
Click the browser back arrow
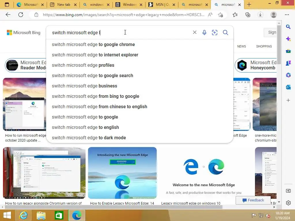pos(8,15)
